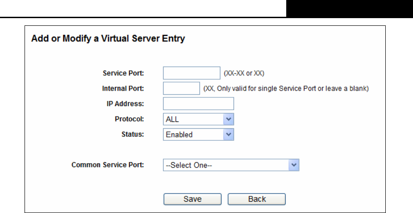Click the IP Address text field

pyautogui.click(x=199, y=103)
